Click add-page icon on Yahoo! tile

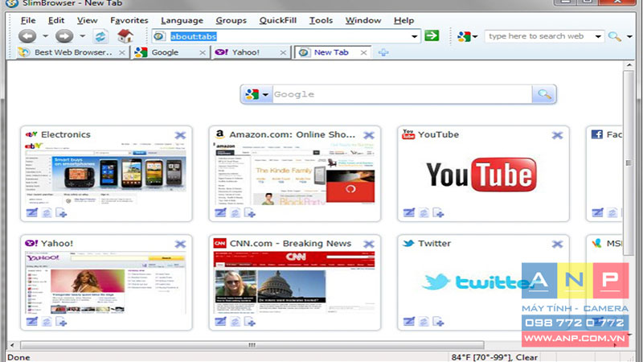[61, 321]
